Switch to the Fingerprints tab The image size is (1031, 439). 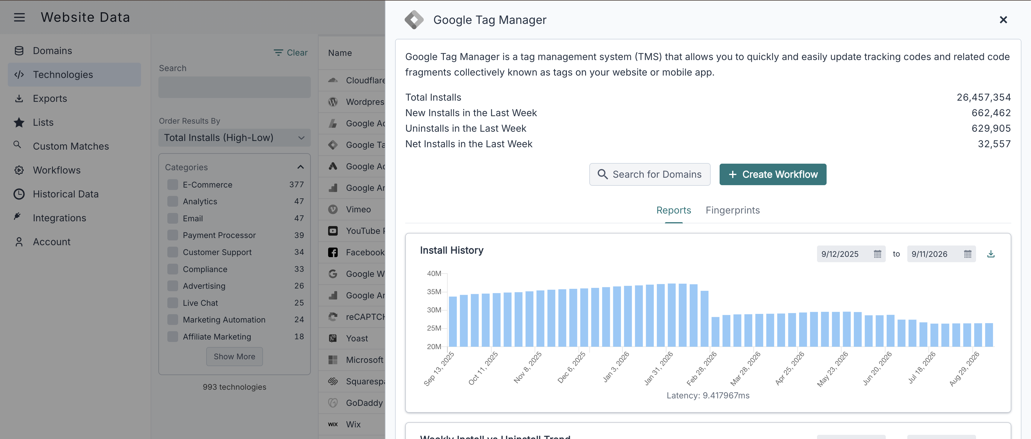pos(732,210)
